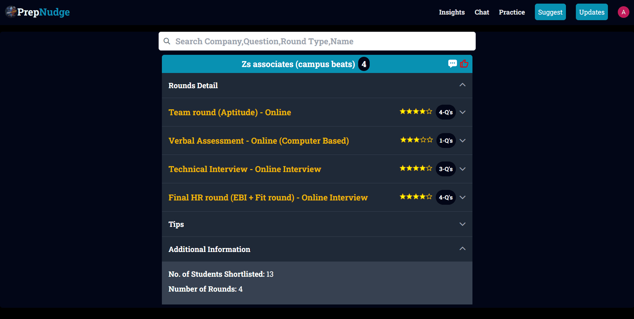This screenshot has height=319, width=634.
Task: Open Verbal Assessment - Online (Computer Based) title
Action: [259, 141]
